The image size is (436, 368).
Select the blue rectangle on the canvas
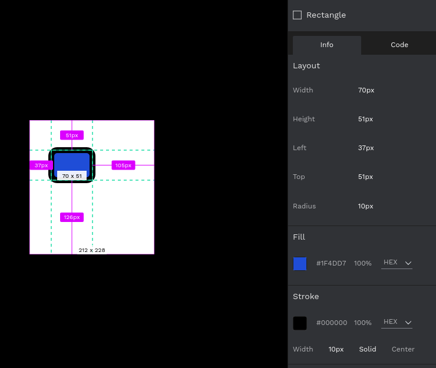pyautogui.click(x=72, y=161)
